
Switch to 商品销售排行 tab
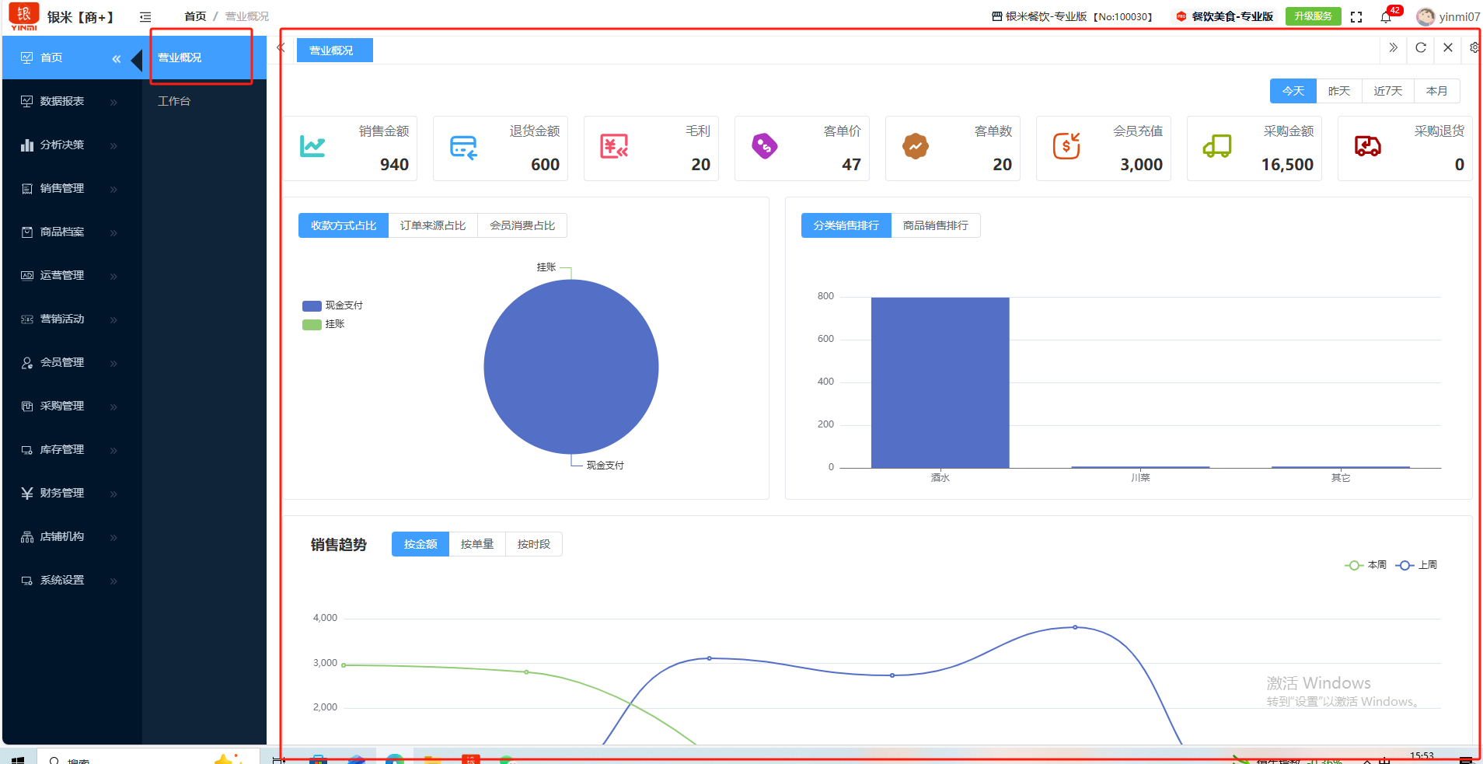936,225
